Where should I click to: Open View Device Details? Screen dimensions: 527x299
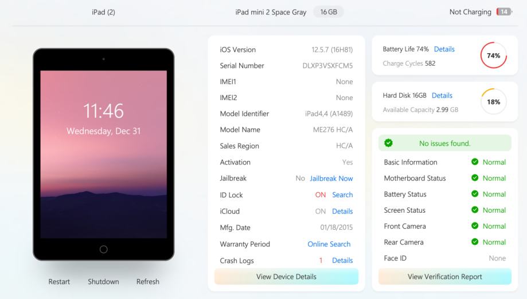pos(286,277)
